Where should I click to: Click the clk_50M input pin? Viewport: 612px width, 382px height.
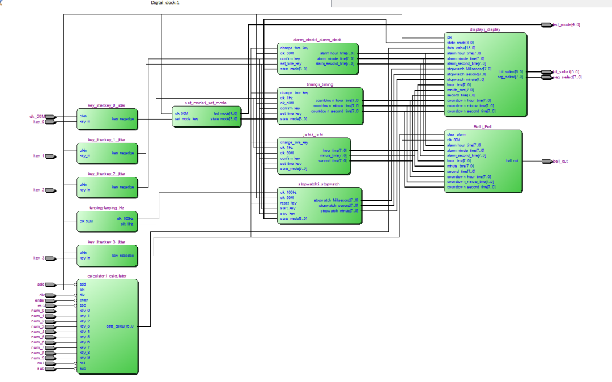point(50,117)
